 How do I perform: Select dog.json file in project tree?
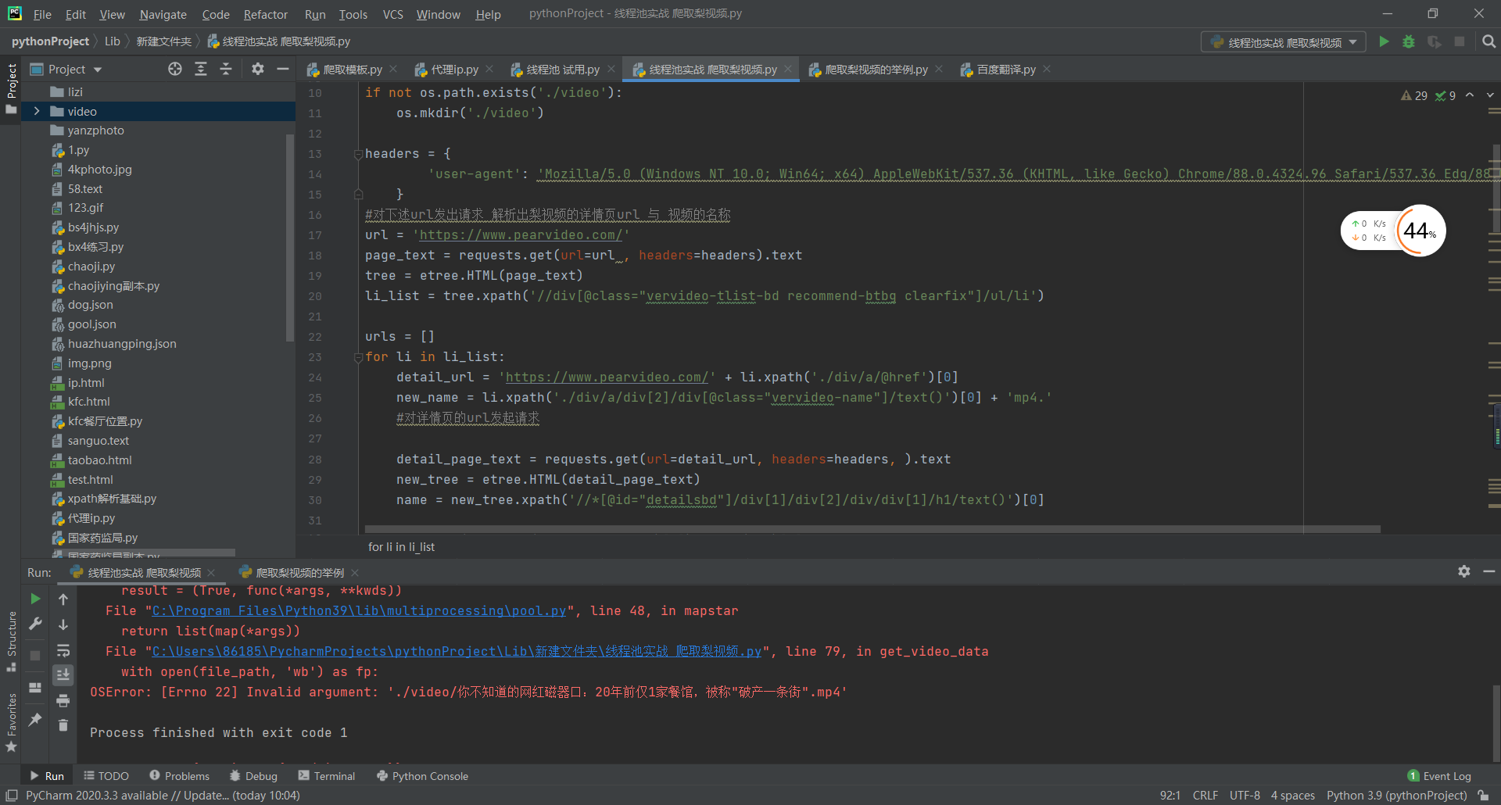pyautogui.click(x=90, y=305)
